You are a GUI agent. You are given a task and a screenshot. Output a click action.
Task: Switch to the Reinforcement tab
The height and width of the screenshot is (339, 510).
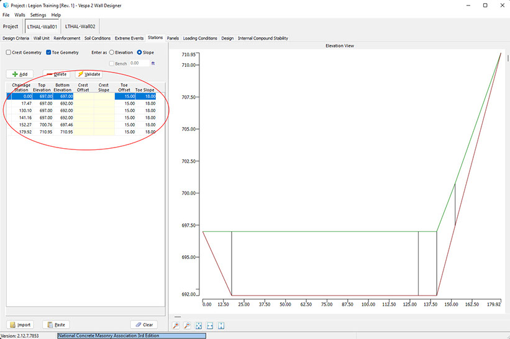point(66,38)
